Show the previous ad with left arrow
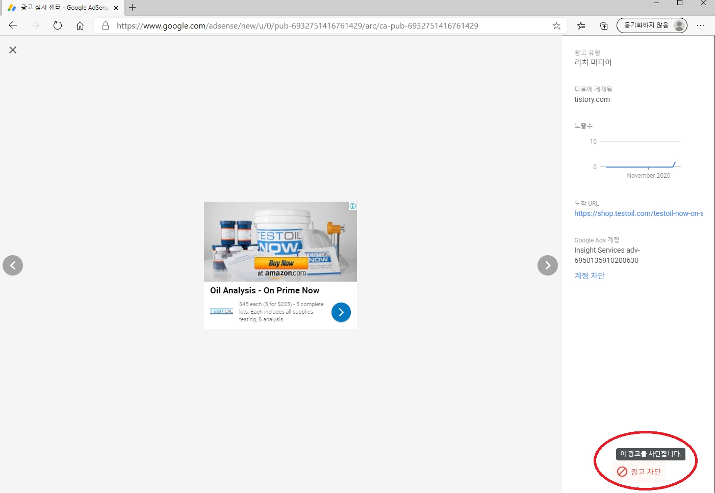715x493 pixels. [13, 265]
